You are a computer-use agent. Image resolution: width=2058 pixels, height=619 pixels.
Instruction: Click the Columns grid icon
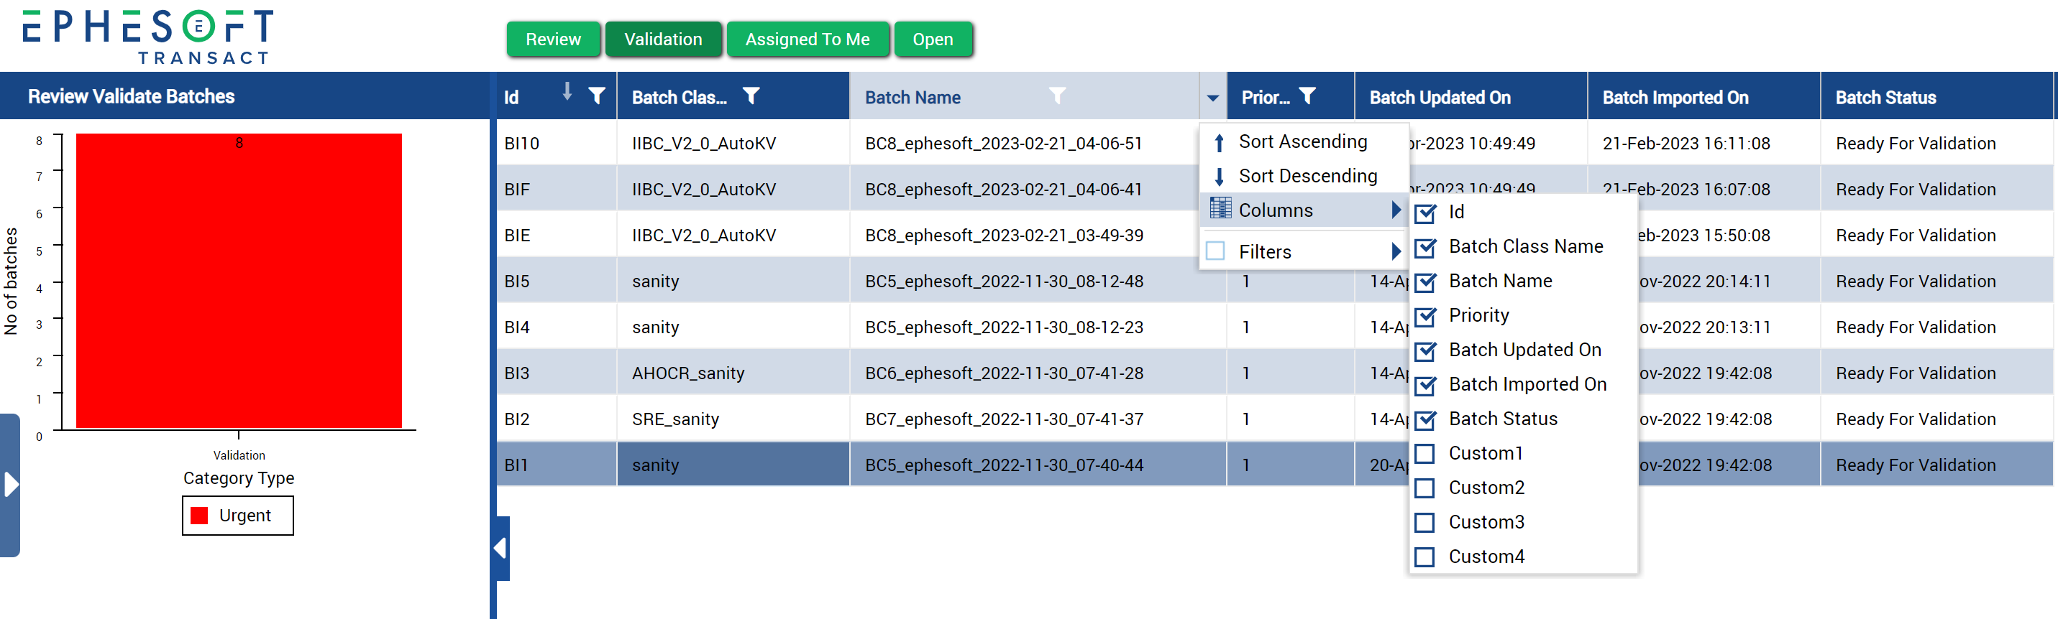(x=1220, y=209)
